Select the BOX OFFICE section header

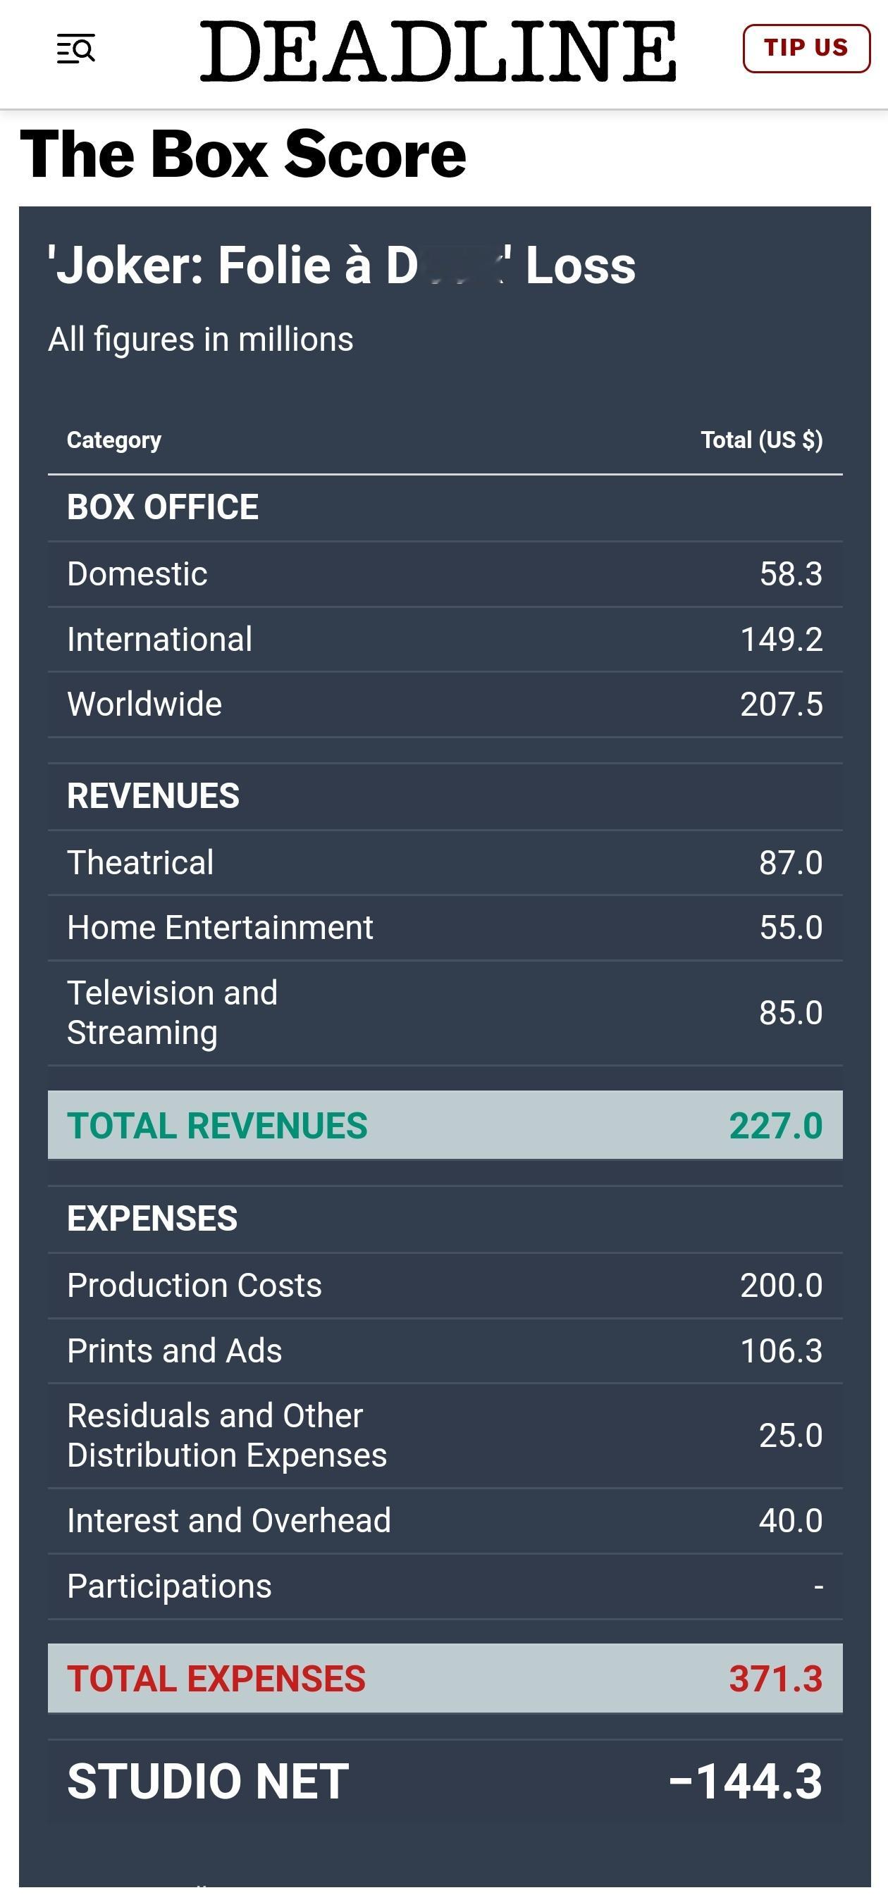(163, 507)
